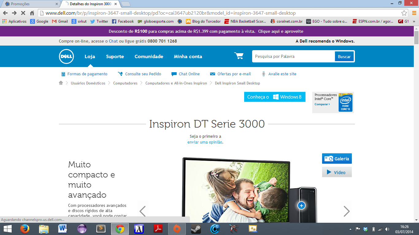Screen dimensions: 419x235
Task: Click the Windows Start button
Action: click(x=7, y=229)
